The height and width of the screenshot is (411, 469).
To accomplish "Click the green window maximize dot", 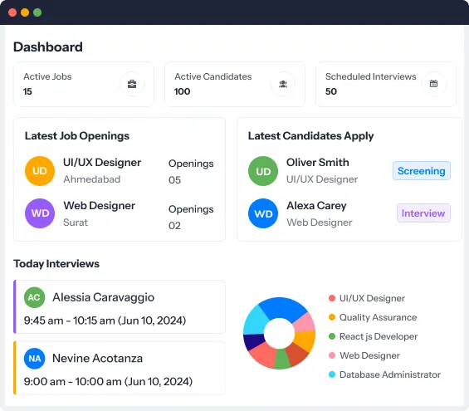I will coord(37,12).
